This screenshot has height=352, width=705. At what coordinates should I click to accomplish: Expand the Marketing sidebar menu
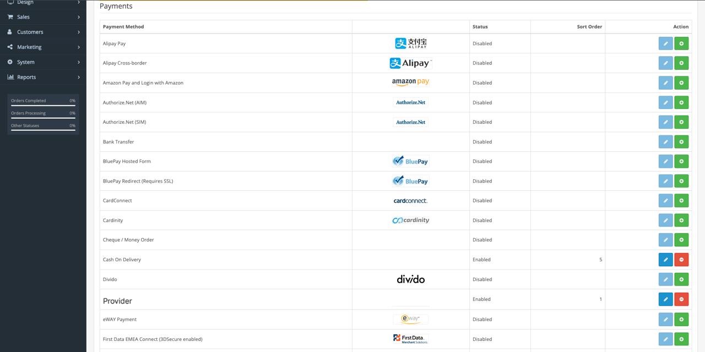click(43, 47)
